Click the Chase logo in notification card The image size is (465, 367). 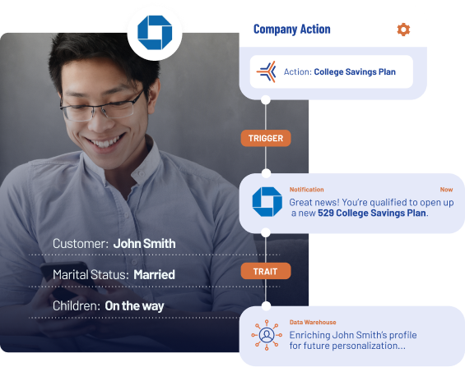(267, 202)
